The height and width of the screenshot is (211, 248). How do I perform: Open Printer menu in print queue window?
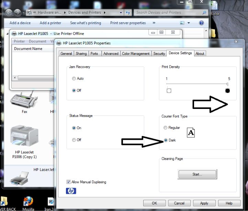(x=19, y=41)
